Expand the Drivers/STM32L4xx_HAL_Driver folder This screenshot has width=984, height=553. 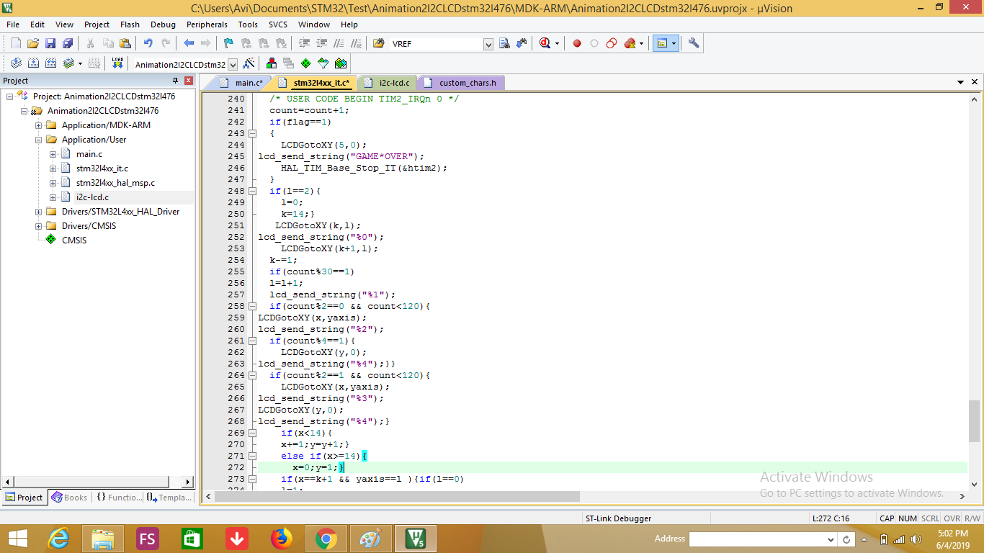(x=39, y=212)
